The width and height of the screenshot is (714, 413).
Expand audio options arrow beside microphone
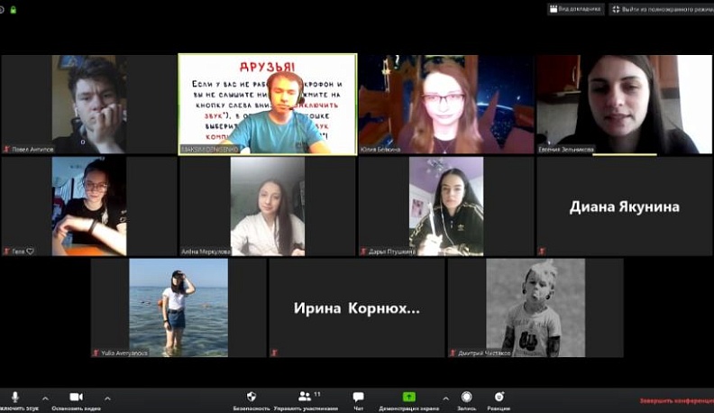[x=45, y=398]
